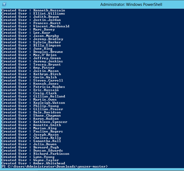Click on the Douglas.Browne line

(48, 52)
